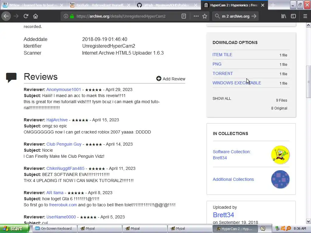
Task: Download the WINDOWS EXECUTABLE file
Action: [237, 83]
